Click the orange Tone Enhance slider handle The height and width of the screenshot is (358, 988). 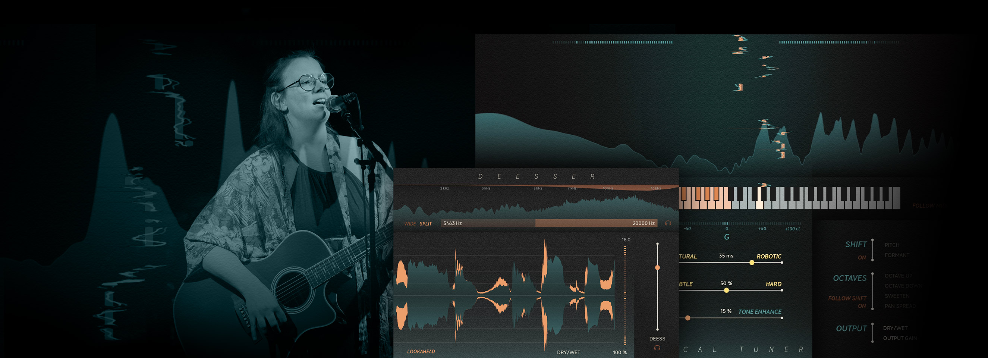688,318
